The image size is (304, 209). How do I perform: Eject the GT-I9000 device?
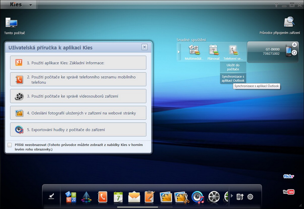click(294, 45)
